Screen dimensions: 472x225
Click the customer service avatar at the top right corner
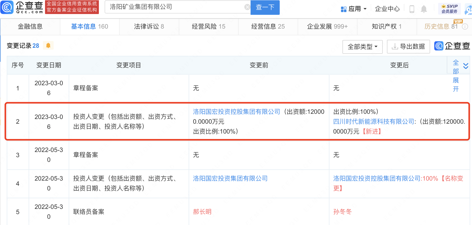point(468,9)
